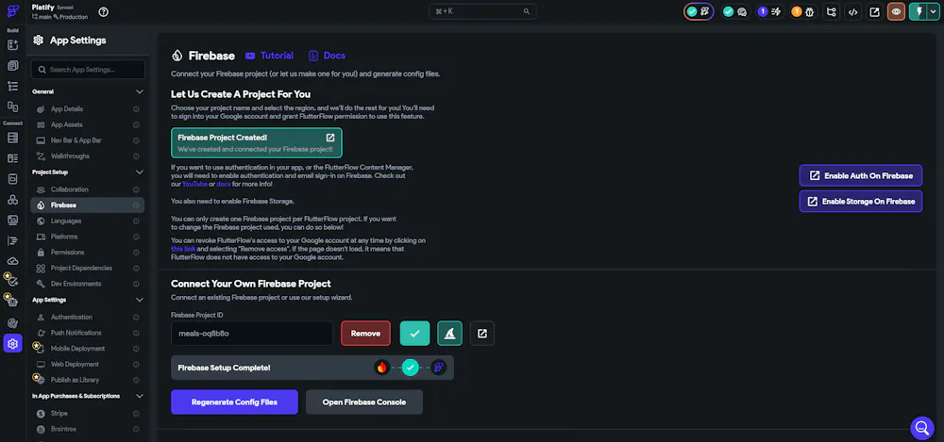Open the branching icon in top toolbar
944x442 pixels.
(x=832, y=11)
